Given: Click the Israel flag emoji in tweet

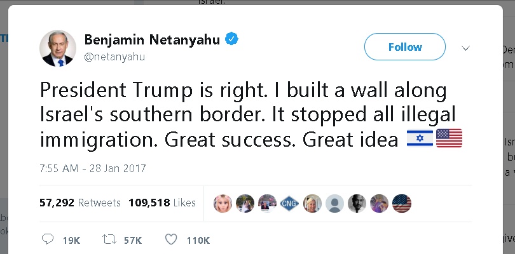Looking at the screenshot, I should tap(420, 138).
